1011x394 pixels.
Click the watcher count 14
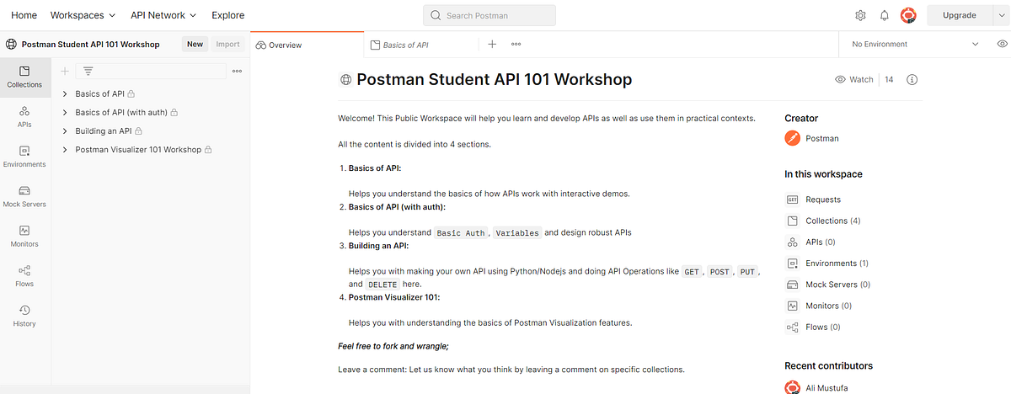pyautogui.click(x=889, y=79)
